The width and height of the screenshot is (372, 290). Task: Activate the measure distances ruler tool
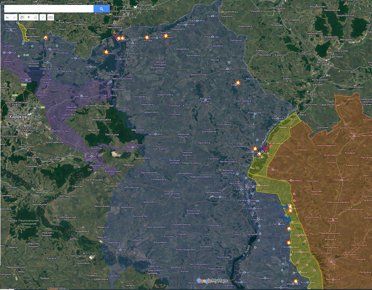pos(50,17)
